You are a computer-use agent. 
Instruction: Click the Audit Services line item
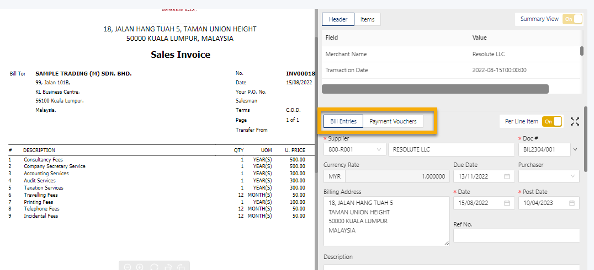39,181
